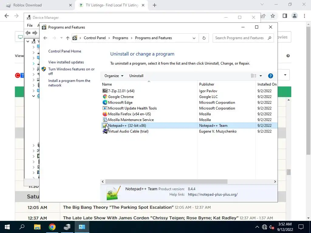Open Install a program from the network
This screenshot has width=311, height=233.
tap(69, 83)
